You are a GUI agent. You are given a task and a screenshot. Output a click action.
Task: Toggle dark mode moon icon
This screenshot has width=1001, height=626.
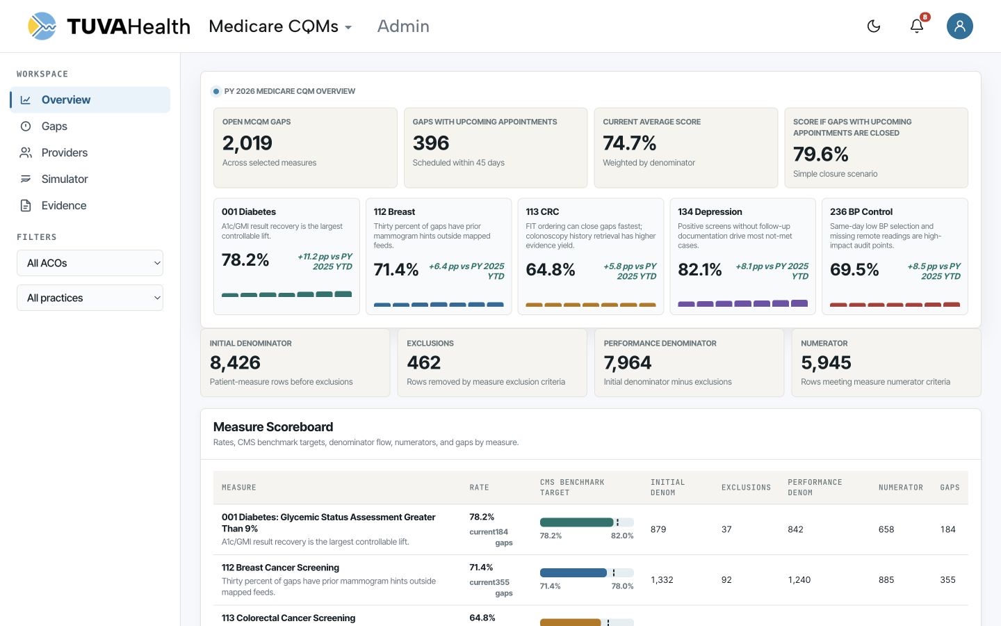[x=874, y=26]
